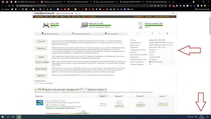Click the Chrome icon on the taskbar

click(x=19, y=117)
